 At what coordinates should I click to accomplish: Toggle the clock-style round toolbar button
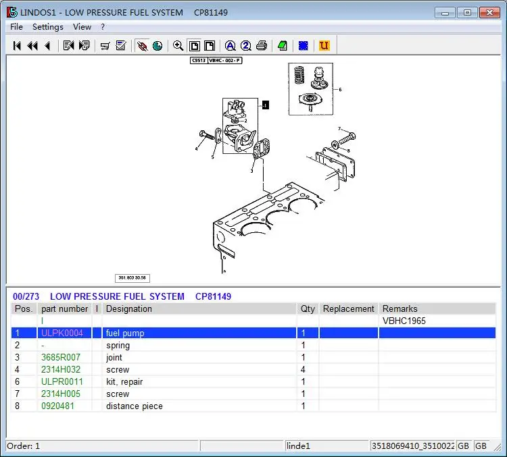click(x=158, y=46)
